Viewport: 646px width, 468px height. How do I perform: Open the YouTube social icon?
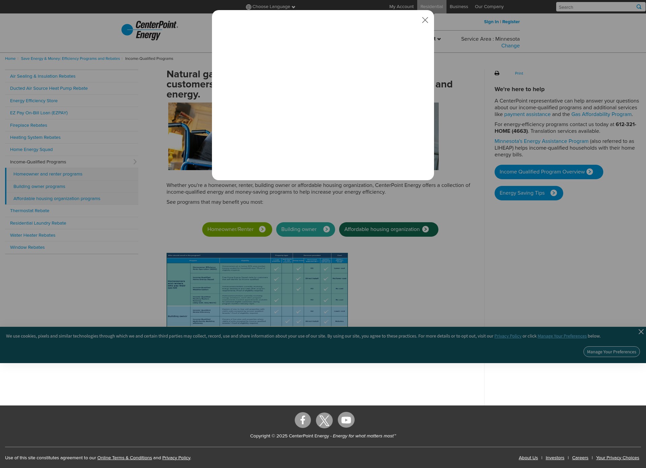(x=346, y=420)
